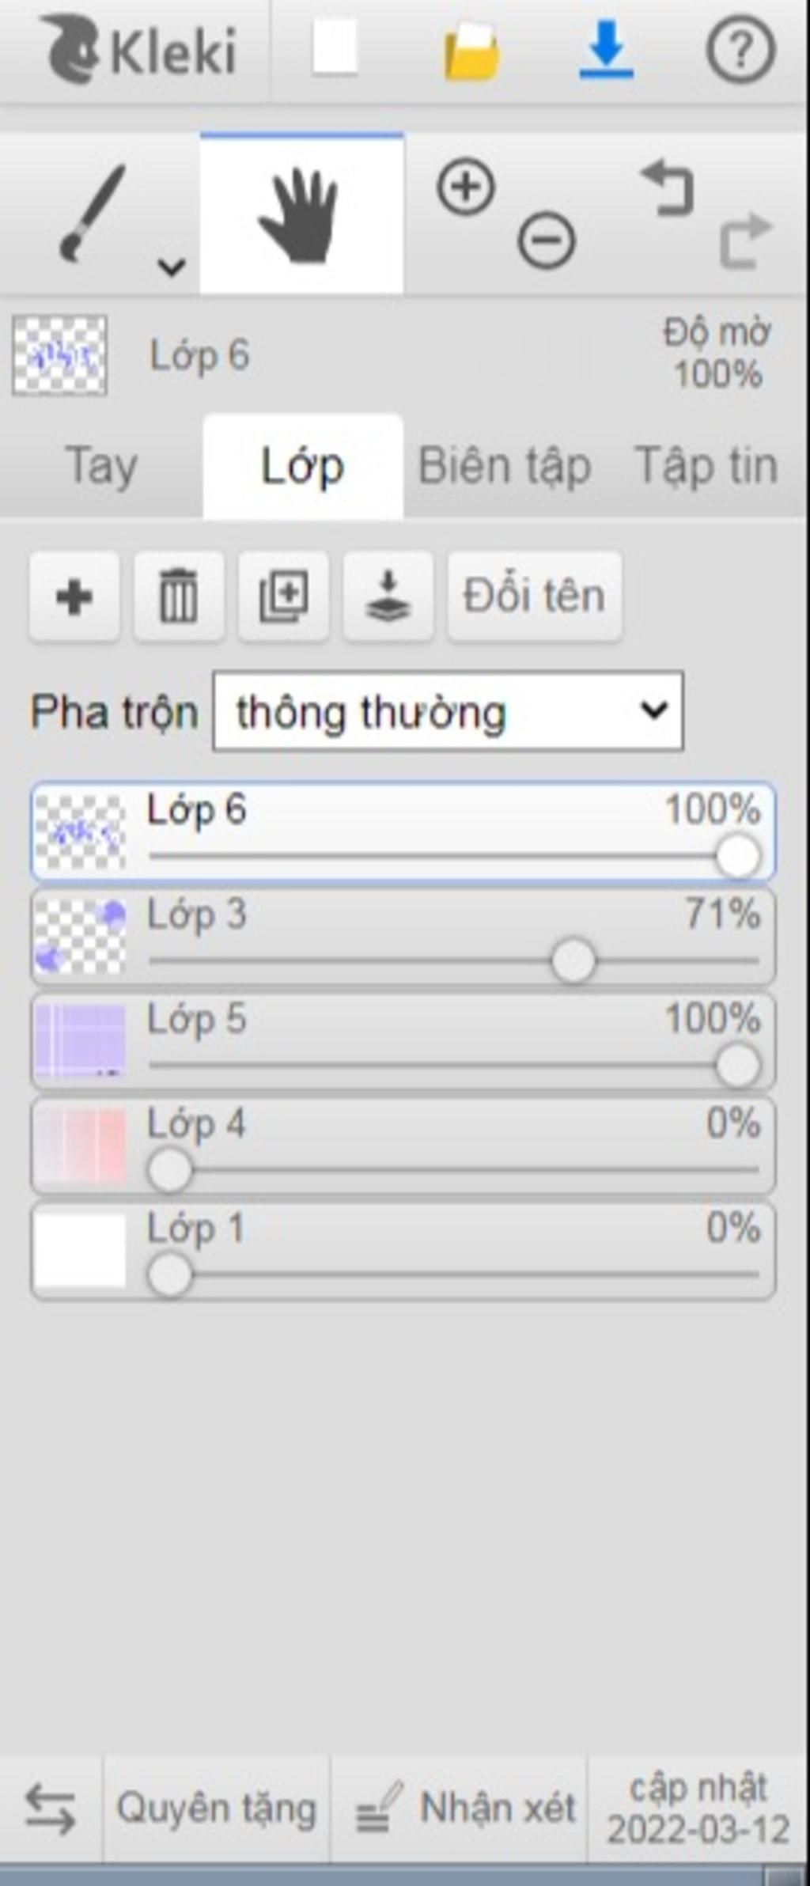Image resolution: width=810 pixels, height=1886 pixels.
Task: Open the help question mark icon
Action: tap(740, 50)
